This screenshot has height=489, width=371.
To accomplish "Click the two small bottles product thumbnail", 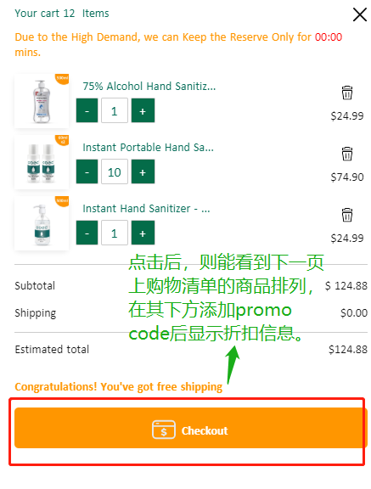I will (42, 162).
